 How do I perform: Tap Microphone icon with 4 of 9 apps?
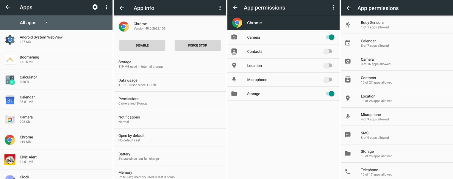click(348, 117)
